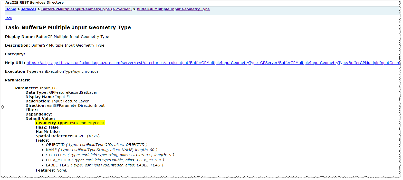
Task: Select the LABEL_FLAG field entry
Action: point(104,165)
